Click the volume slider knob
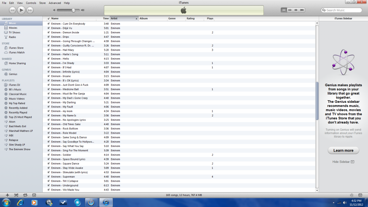This screenshot has width=368, height=207. (73, 10)
